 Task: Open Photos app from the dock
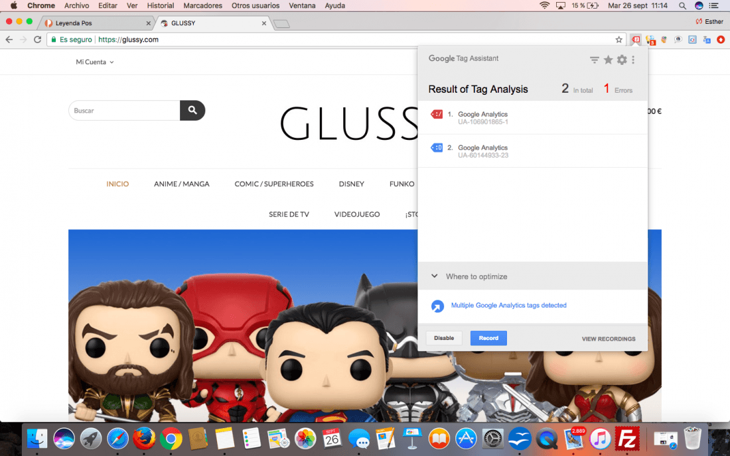(x=305, y=438)
